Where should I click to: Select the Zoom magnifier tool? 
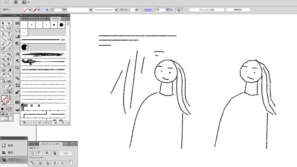pyautogui.click(x=9, y=92)
